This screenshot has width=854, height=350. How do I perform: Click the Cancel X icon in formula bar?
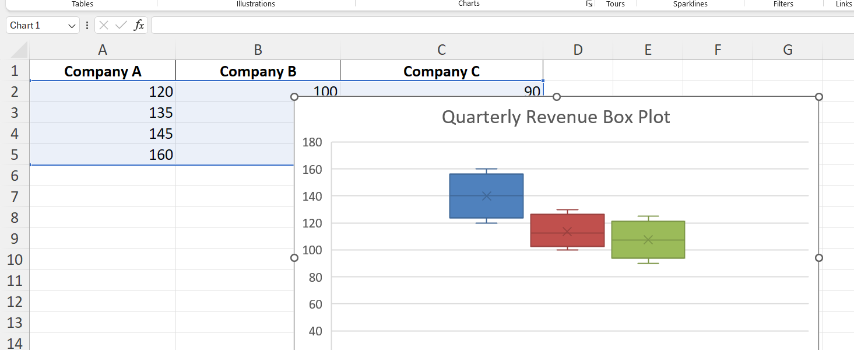coord(104,25)
